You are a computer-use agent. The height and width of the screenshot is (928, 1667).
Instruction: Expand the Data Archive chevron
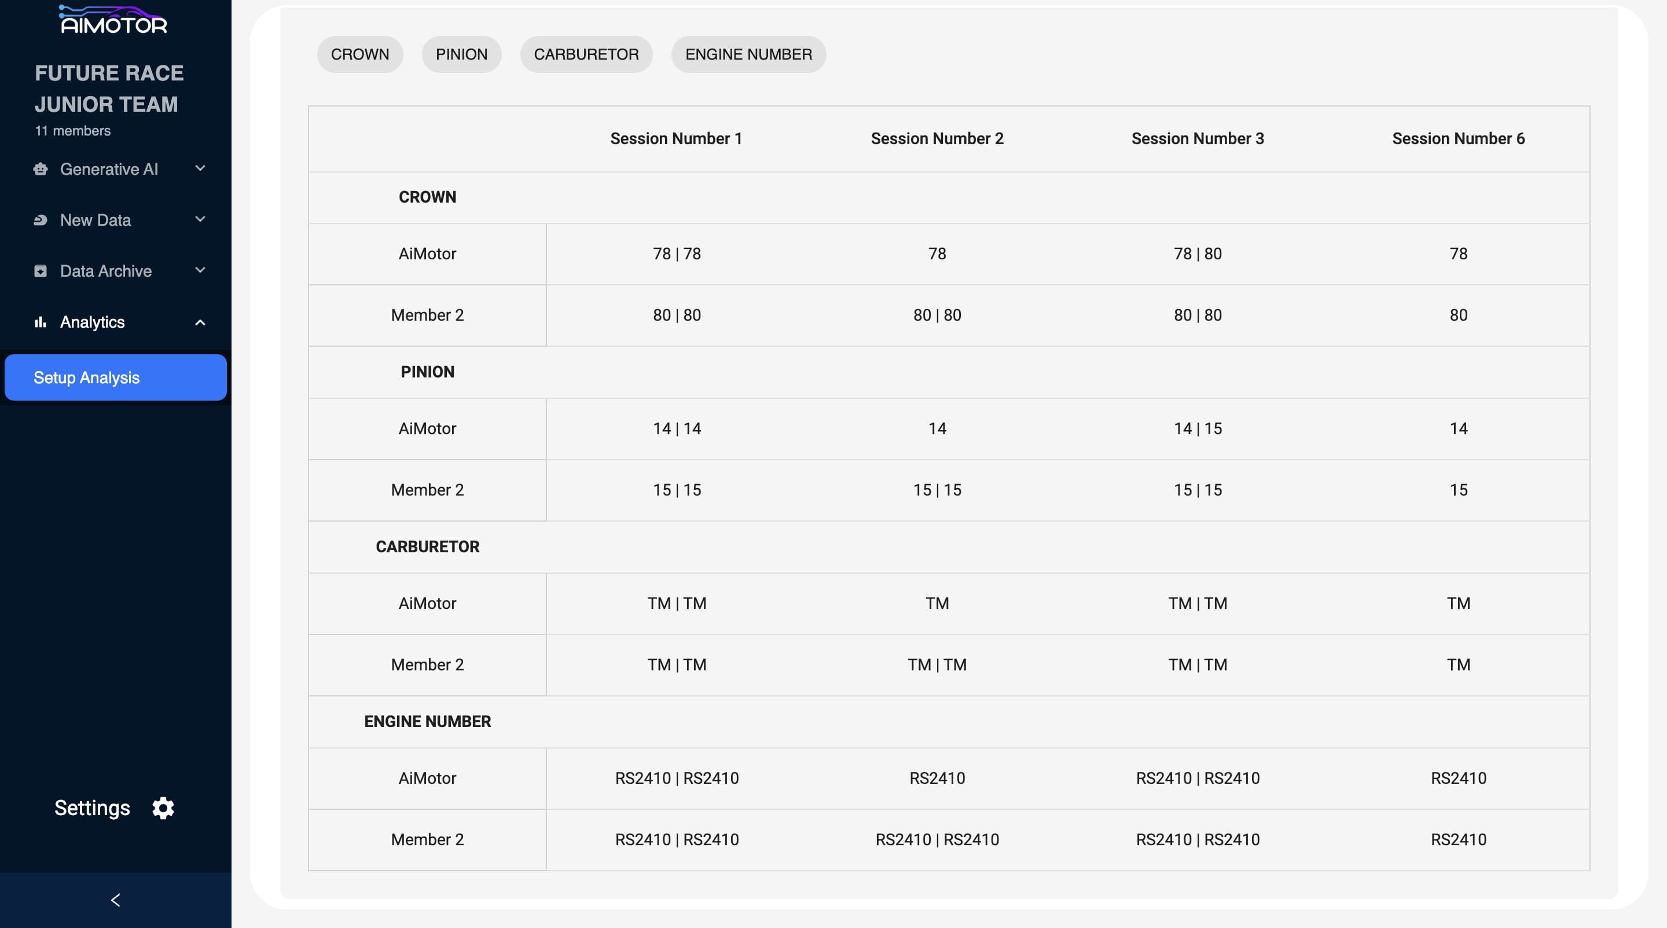200,270
